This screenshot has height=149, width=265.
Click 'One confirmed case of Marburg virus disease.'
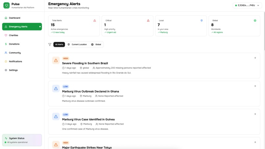point(85,129)
